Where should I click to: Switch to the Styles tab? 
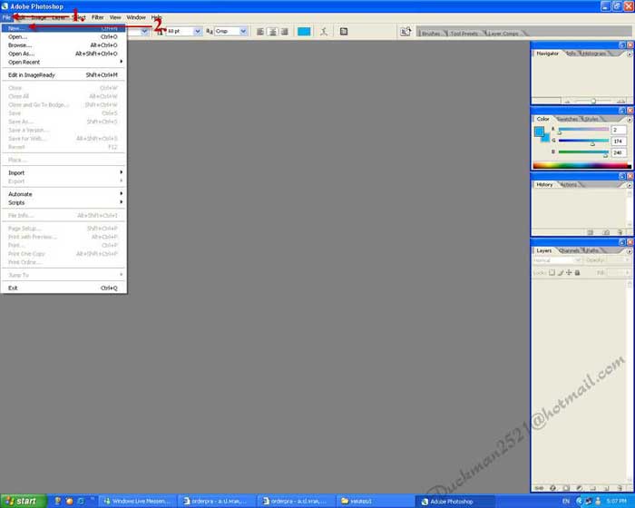click(x=591, y=119)
